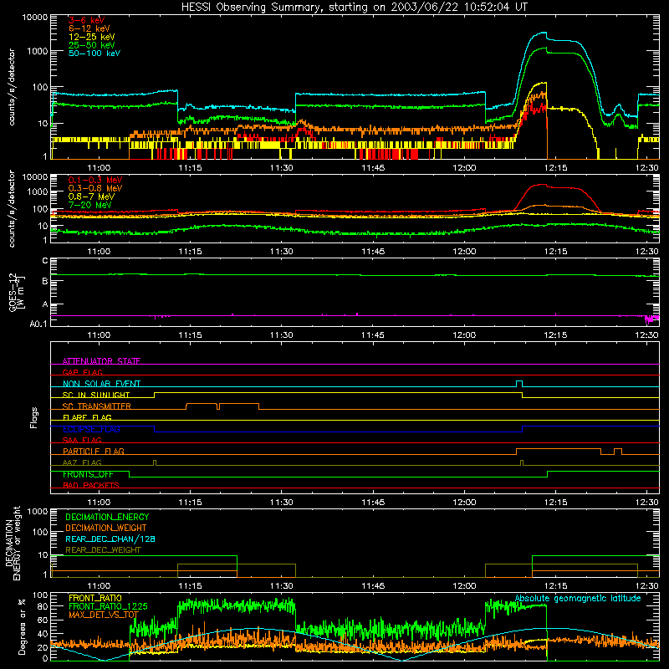The width and height of the screenshot is (669, 669).
Task: Pick the SAA_FLAG label
Action: [82, 440]
